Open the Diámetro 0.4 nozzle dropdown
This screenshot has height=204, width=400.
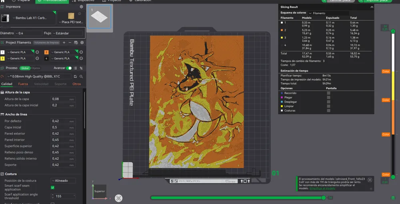[x=28, y=33]
